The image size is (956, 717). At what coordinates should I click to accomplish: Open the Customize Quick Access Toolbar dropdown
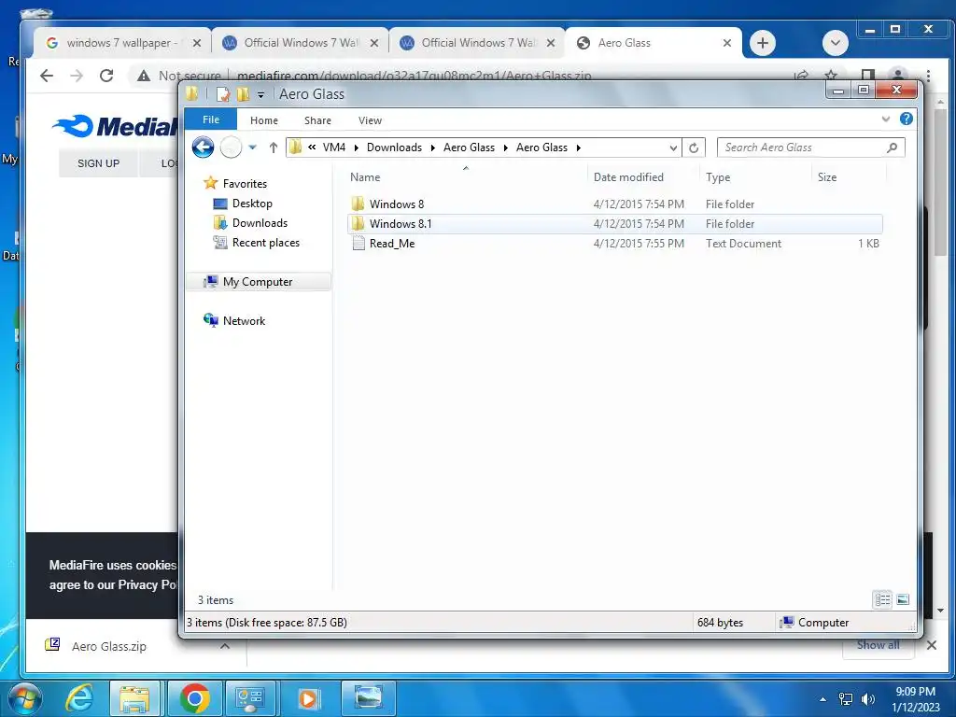261,94
